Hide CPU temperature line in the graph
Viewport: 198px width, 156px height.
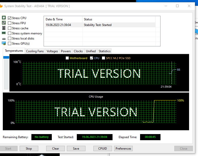click(91, 58)
